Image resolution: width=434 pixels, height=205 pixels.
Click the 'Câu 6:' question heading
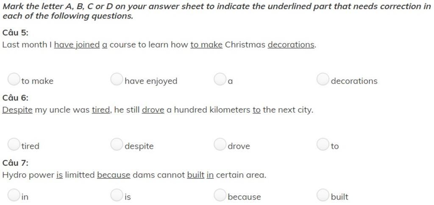[x=15, y=98]
